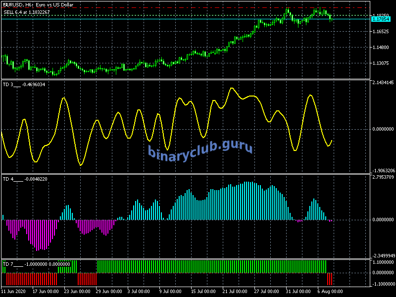Image resolution: width=396 pixels, height=297 pixels.
Task: Click the binaryclub.guru watermark
Action: pos(200,149)
